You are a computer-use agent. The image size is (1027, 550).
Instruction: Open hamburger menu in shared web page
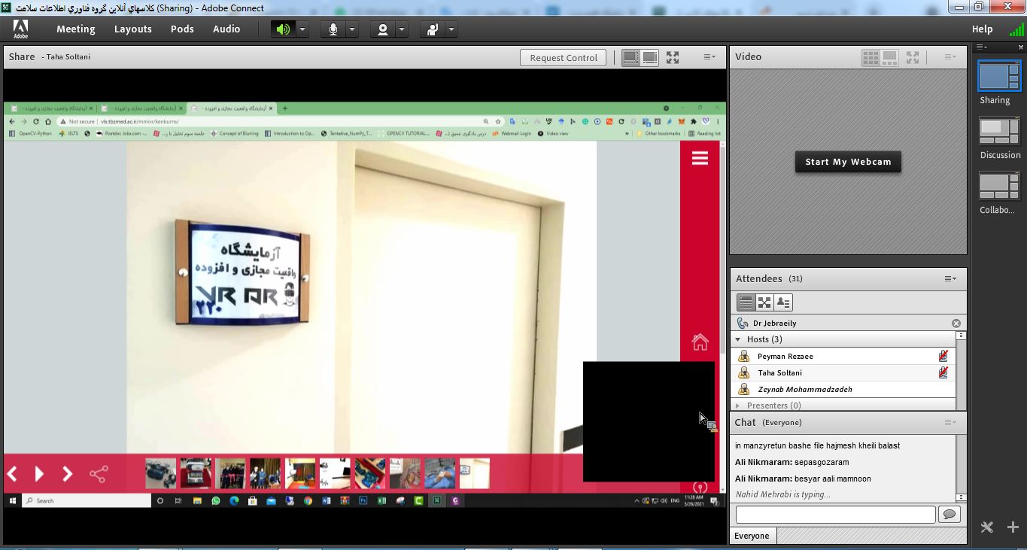tap(700, 158)
